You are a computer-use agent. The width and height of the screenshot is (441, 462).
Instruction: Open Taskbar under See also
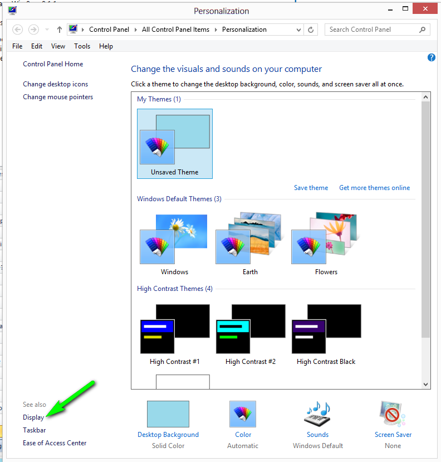[35, 430]
